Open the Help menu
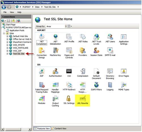142x132 pixels. 19,12
